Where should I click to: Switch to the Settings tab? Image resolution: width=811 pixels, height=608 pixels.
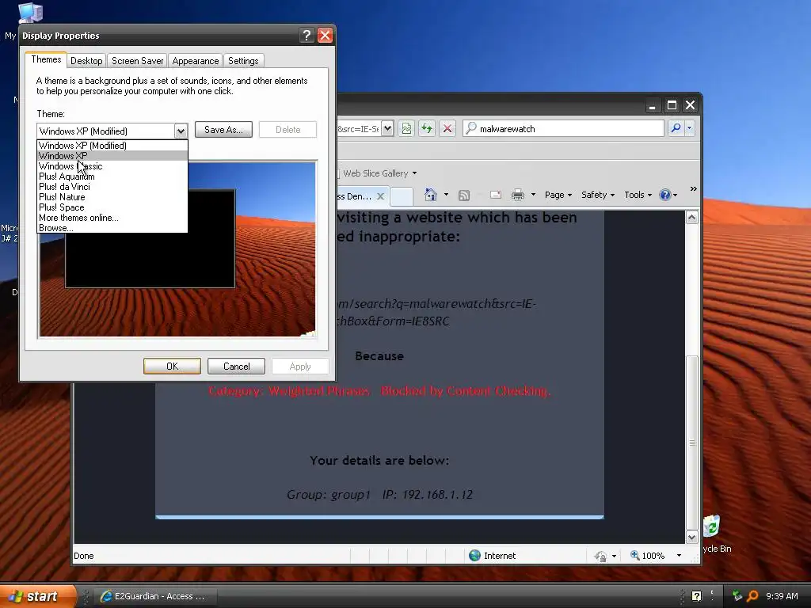click(x=243, y=61)
